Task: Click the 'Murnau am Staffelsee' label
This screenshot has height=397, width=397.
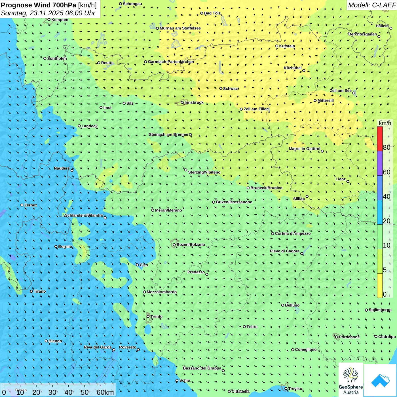Action: point(180,28)
